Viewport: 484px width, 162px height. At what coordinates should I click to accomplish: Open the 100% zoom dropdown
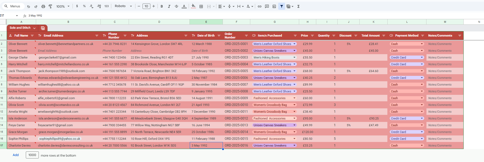63,6
